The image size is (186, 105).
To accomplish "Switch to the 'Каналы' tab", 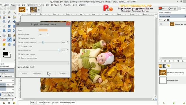I will 163,8.
